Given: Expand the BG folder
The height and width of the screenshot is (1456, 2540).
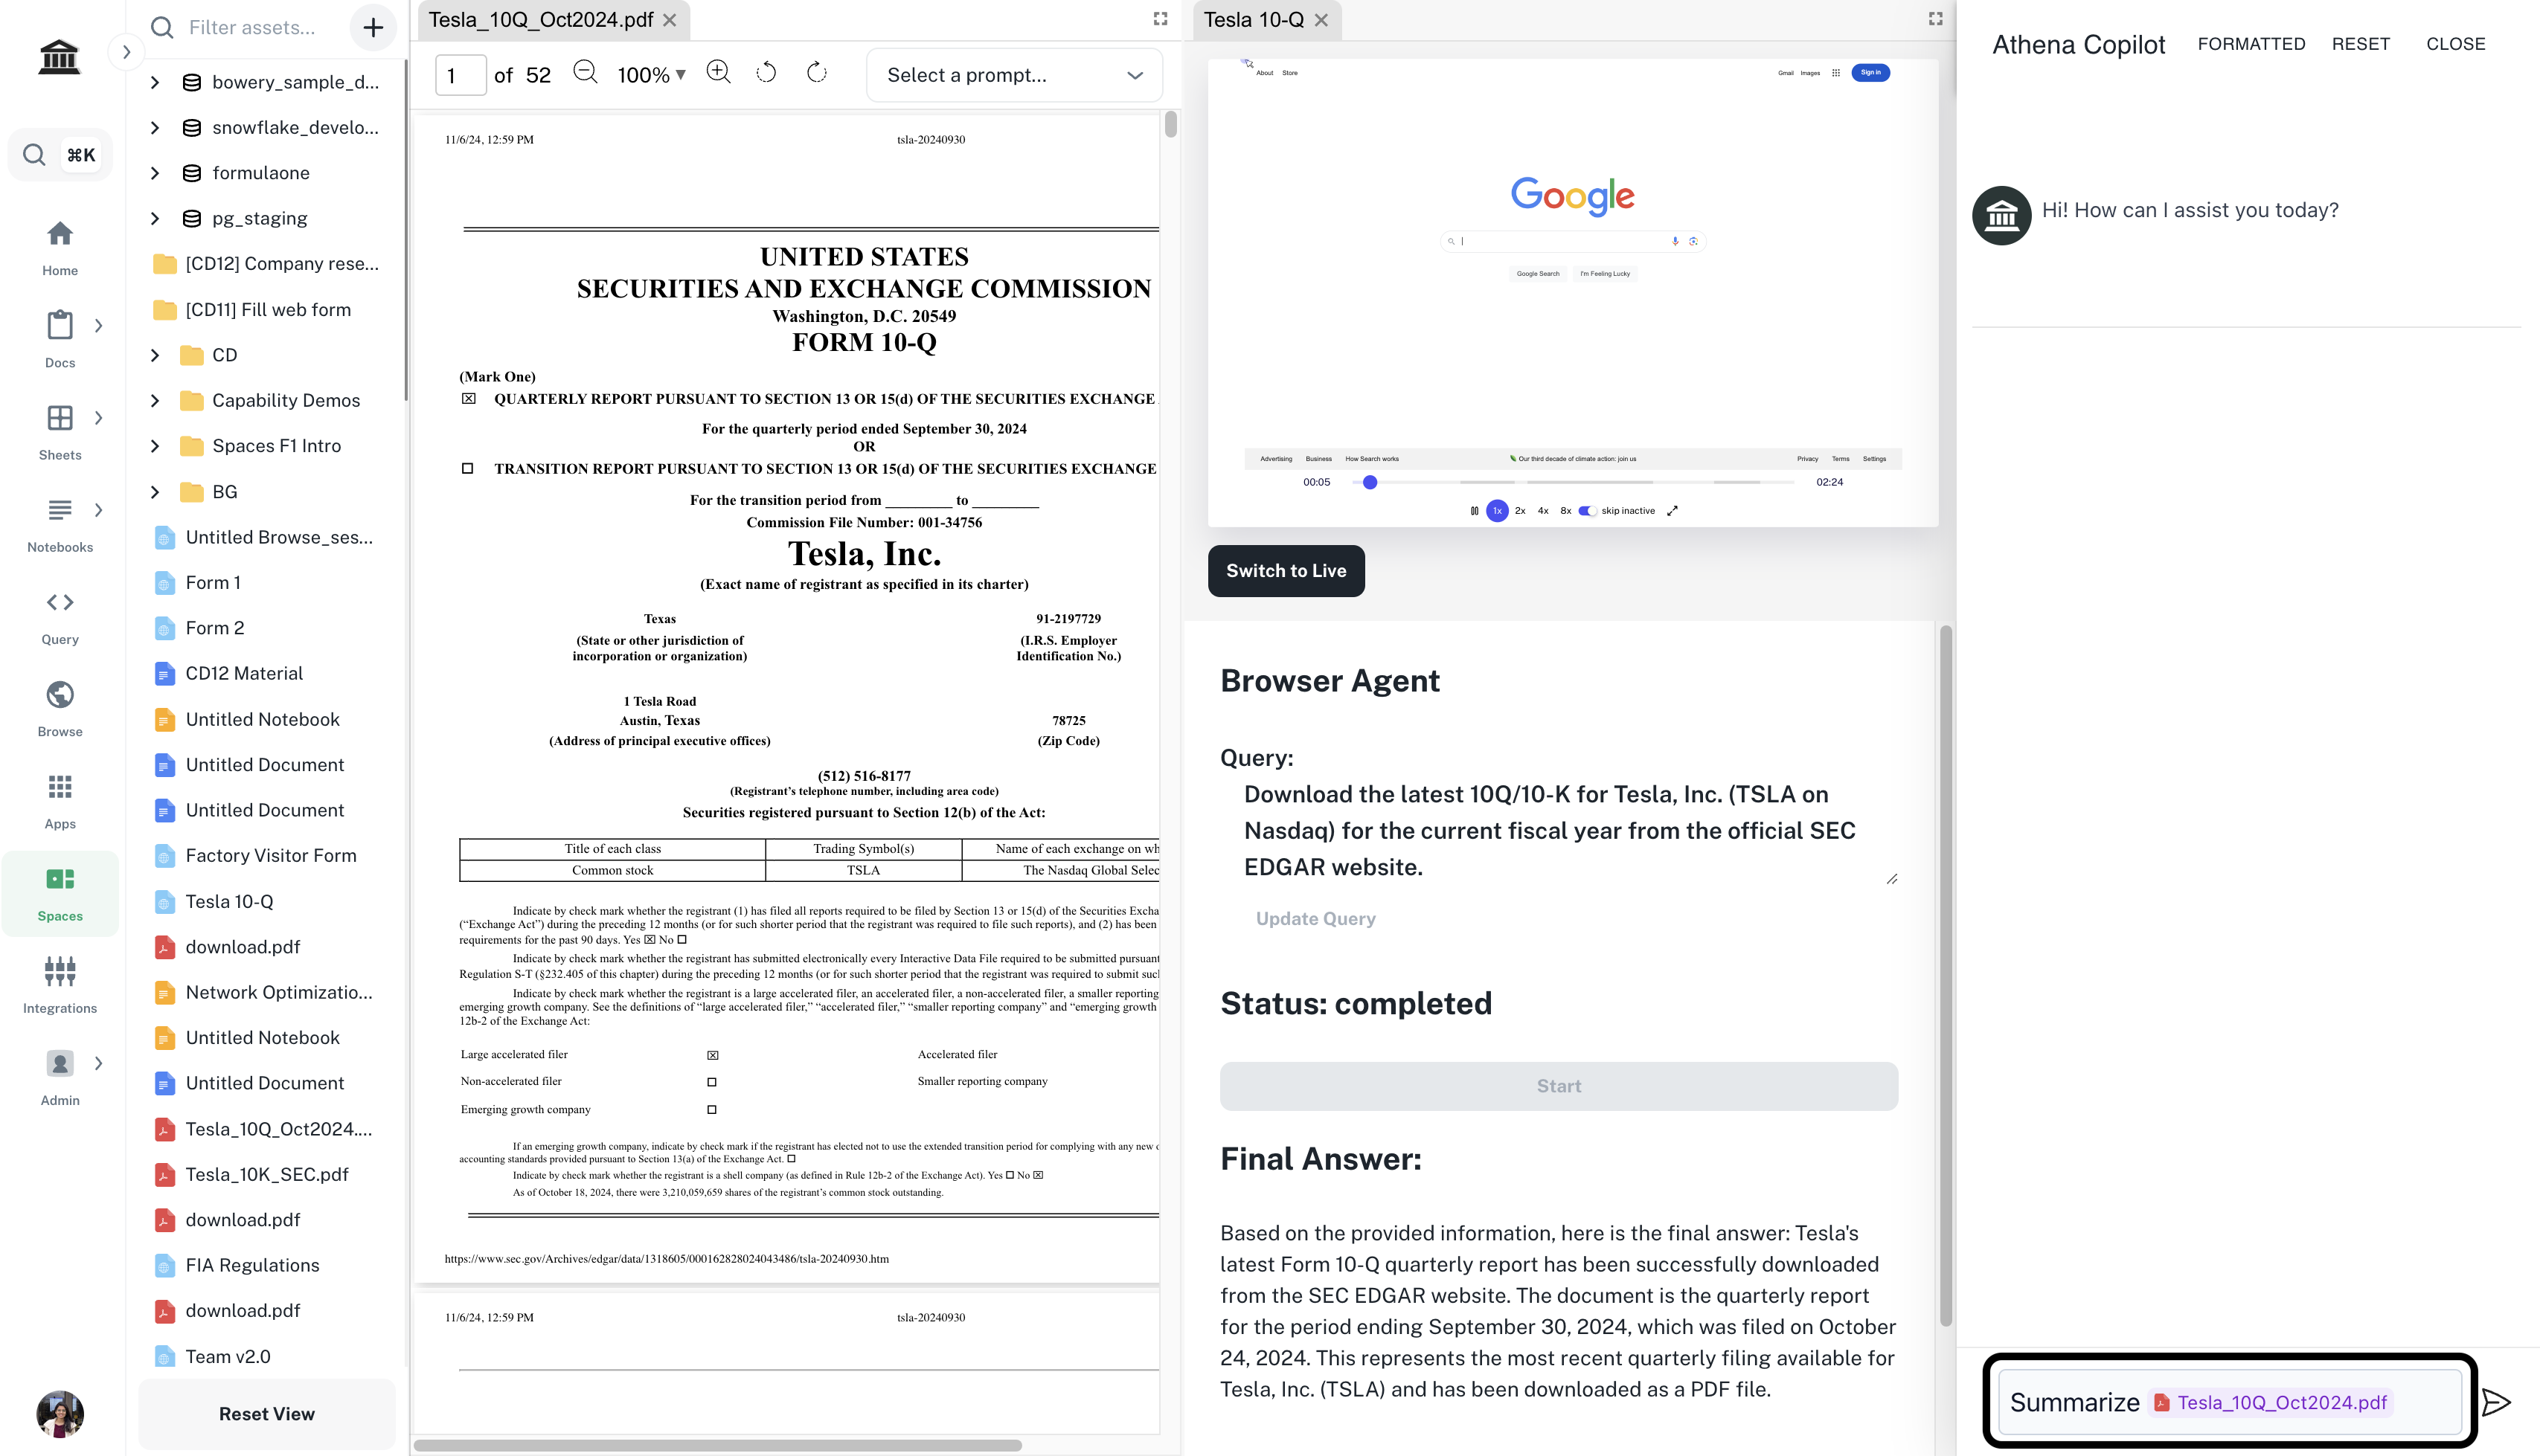Looking at the screenshot, I should point(155,492).
